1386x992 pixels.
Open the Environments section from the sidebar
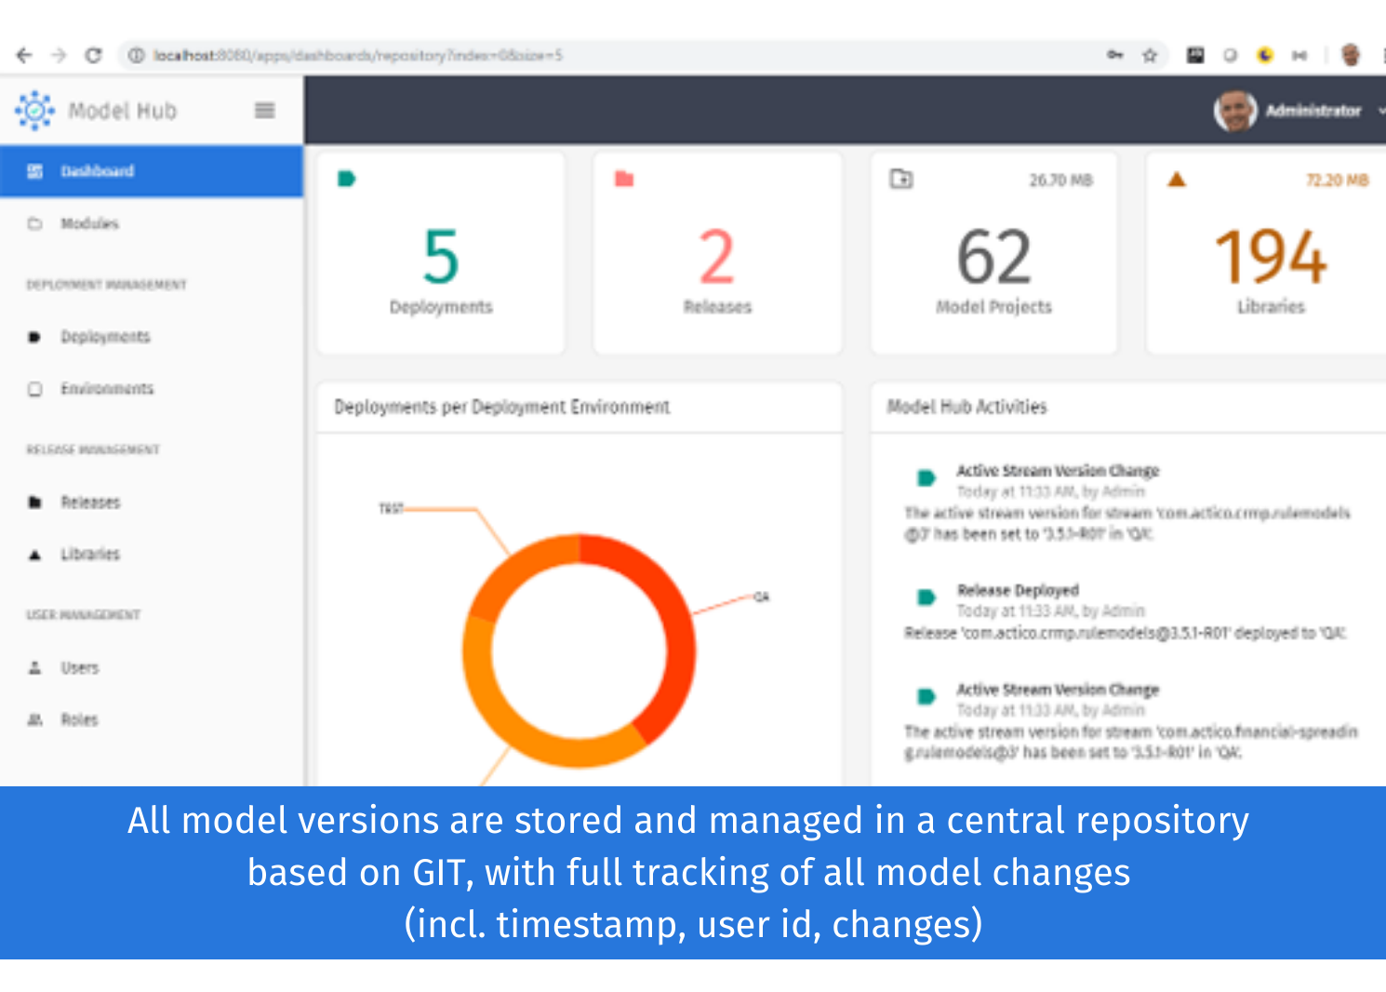pyautogui.click(x=34, y=388)
